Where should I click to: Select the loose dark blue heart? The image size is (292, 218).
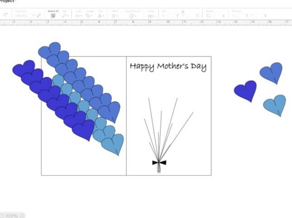point(245,91)
